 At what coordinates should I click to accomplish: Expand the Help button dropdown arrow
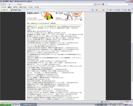coord(130,10)
